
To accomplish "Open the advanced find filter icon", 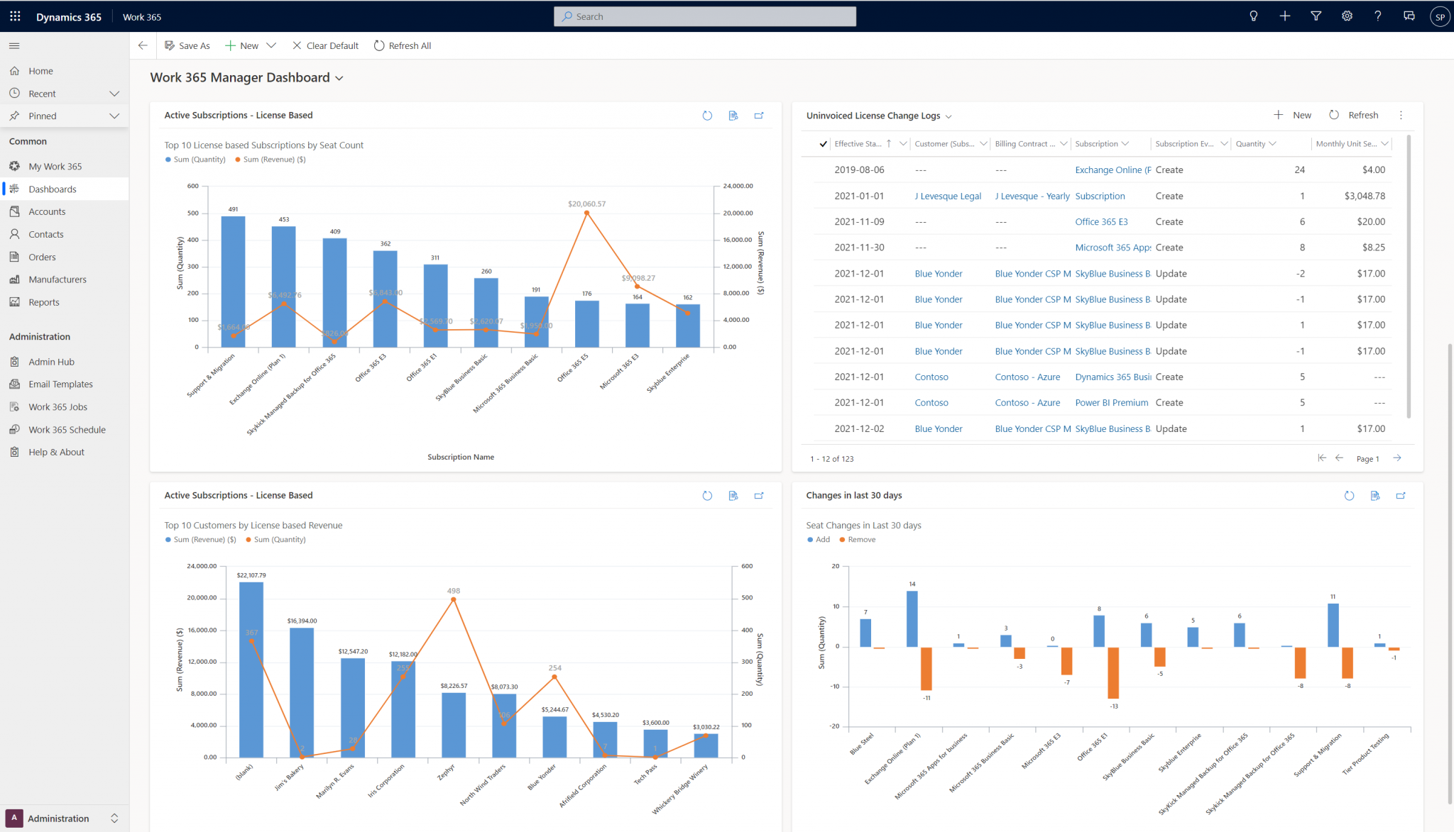I will pyautogui.click(x=1316, y=16).
